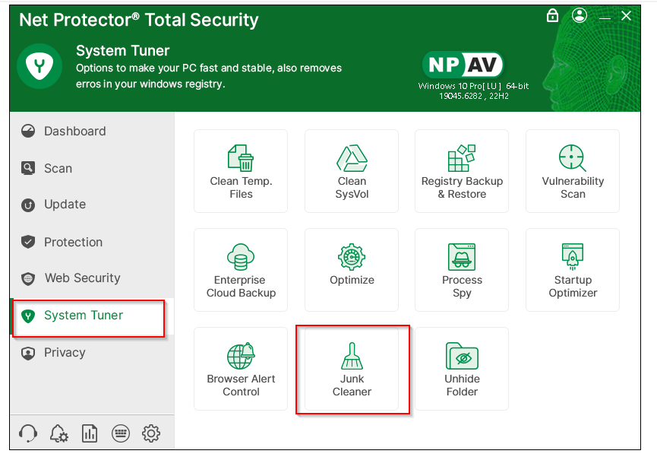Click the Optimize gear tile

click(352, 270)
